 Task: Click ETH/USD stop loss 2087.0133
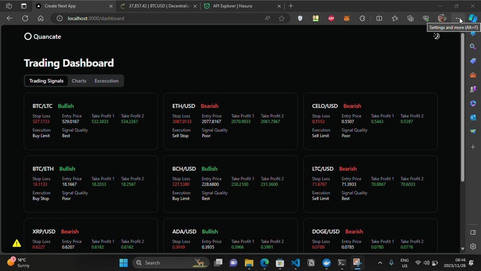(x=182, y=122)
